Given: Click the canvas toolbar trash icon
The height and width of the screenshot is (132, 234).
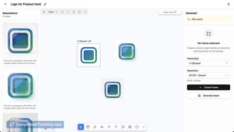Looking at the screenshot, I should (74, 12).
